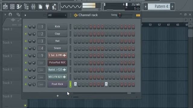Open mixer track selector for 1 Jul..6 PM (9)
Viewport: 193px width, 108px height.
(x=41, y=55)
